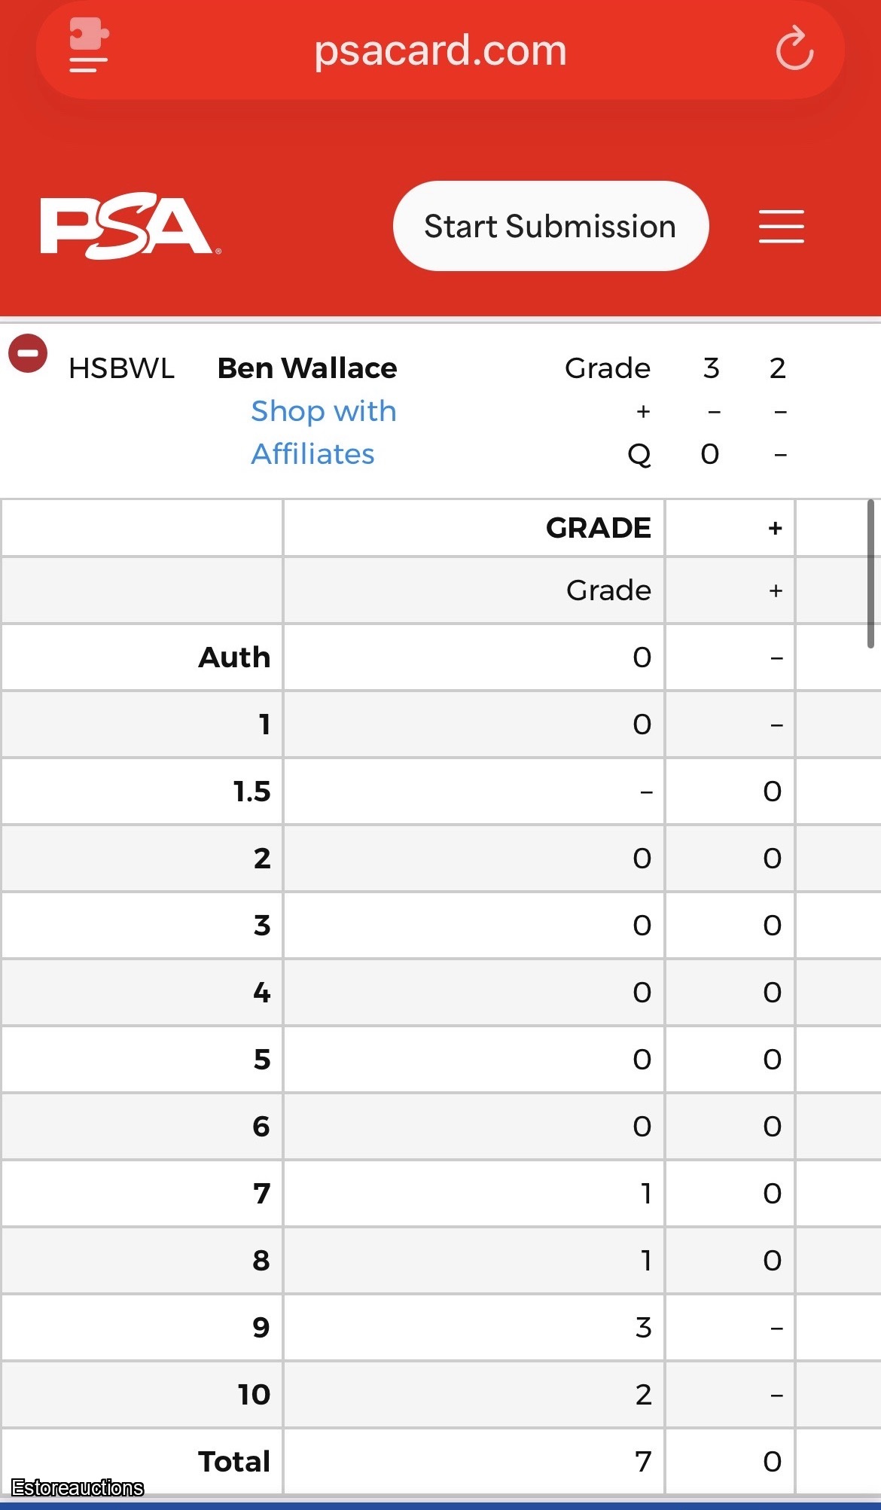
Task: Tap the Ben Wallace player name
Action: 307,368
